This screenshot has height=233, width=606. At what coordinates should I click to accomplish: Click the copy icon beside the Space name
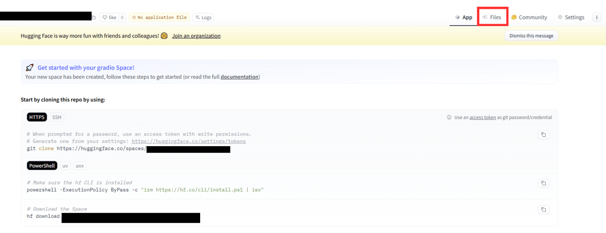click(x=94, y=17)
